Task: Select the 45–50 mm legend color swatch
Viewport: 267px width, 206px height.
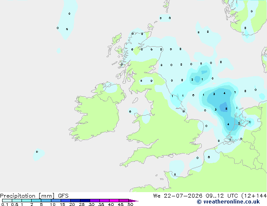Action: (x=124, y=201)
